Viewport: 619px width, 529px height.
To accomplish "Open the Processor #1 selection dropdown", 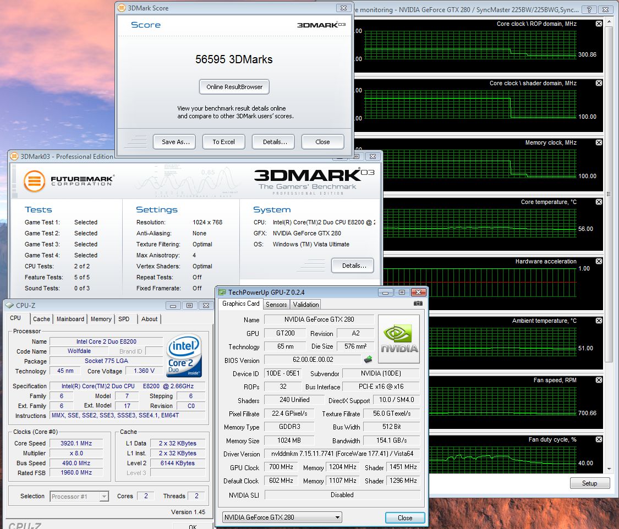I will (x=104, y=496).
